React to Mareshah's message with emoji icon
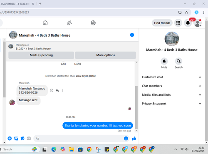Image resolution: width=208 pixels, height=154 pixels. [52, 90]
